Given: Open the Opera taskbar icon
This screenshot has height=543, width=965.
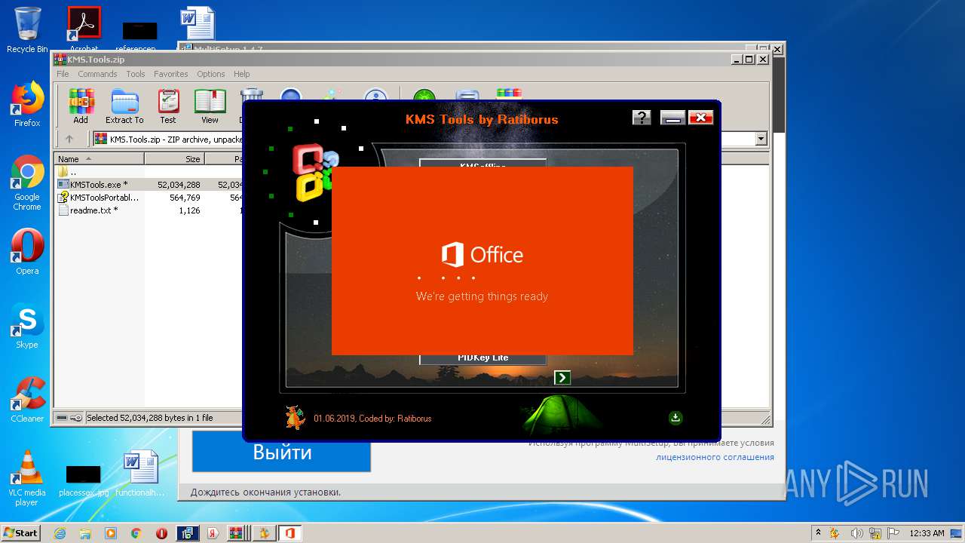Looking at the screenshot, I should tap(161, 533).
